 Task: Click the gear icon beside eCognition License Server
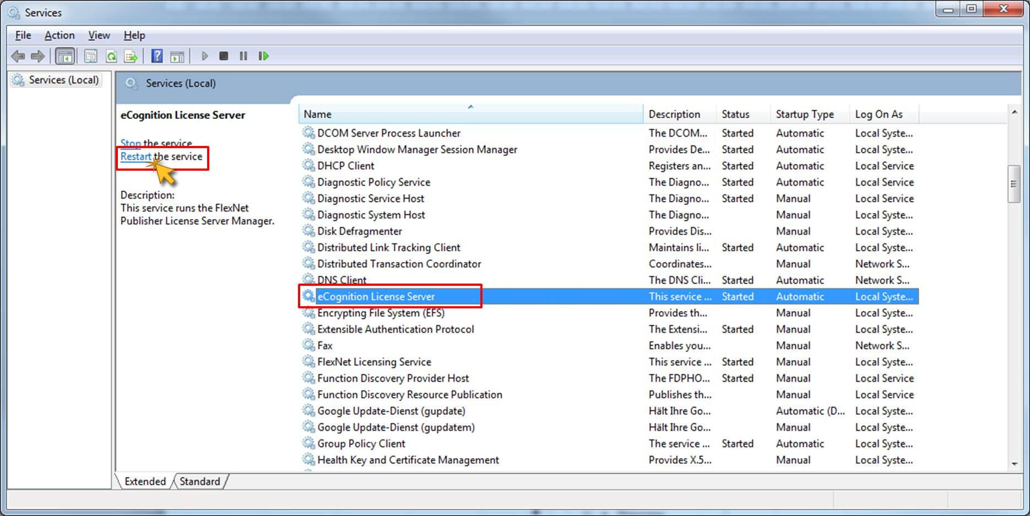[x=308, y=296]
